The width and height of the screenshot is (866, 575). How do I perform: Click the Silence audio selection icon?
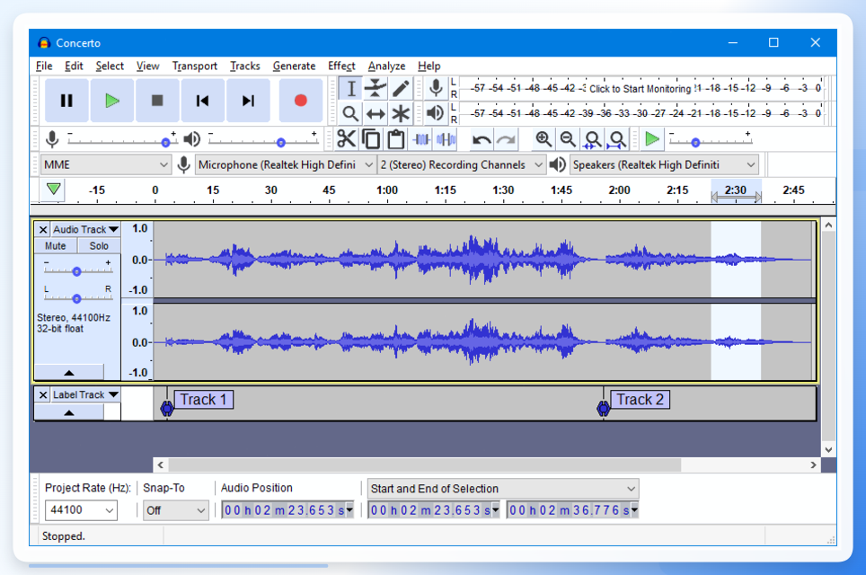[x=446, y=139]
